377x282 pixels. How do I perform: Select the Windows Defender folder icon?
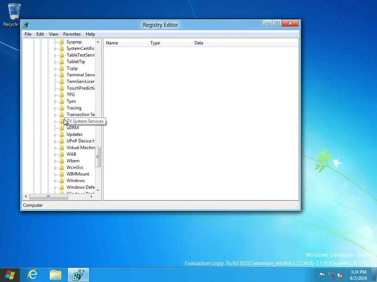point(62,187)
